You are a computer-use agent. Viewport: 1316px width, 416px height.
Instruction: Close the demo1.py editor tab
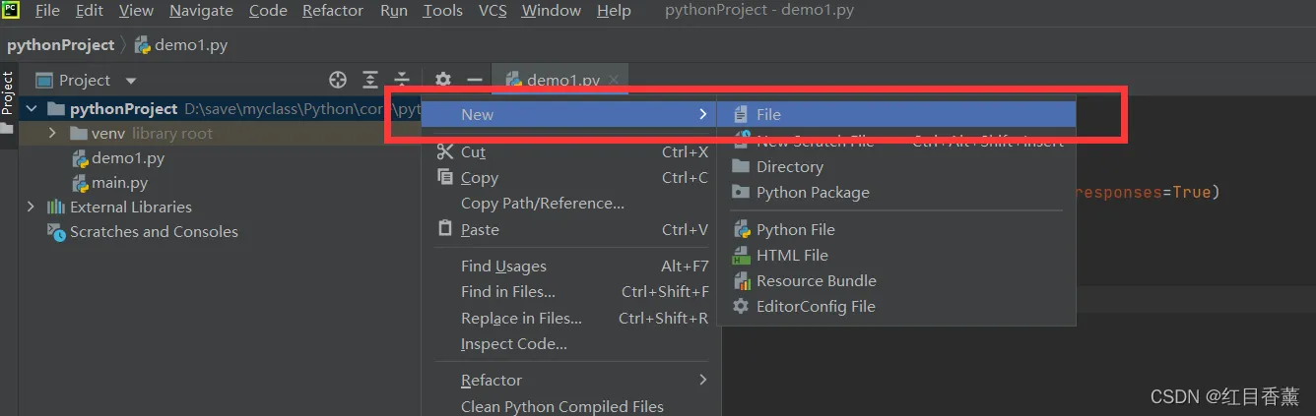(x=614, y=80)
